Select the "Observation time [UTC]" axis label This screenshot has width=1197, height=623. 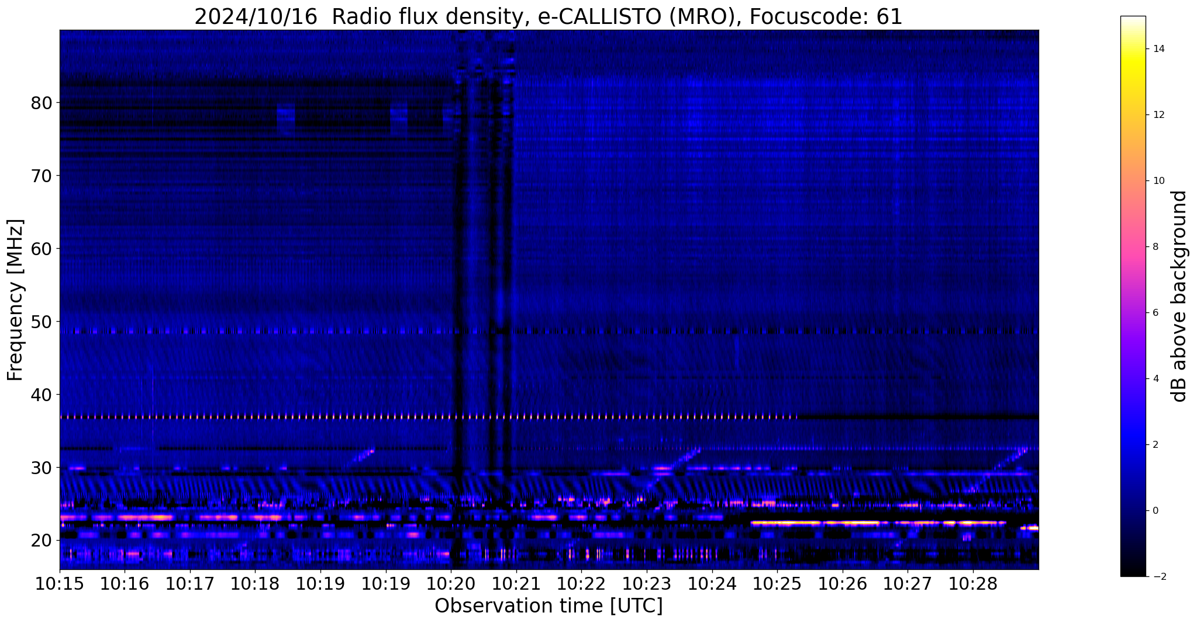click(549, 606)
